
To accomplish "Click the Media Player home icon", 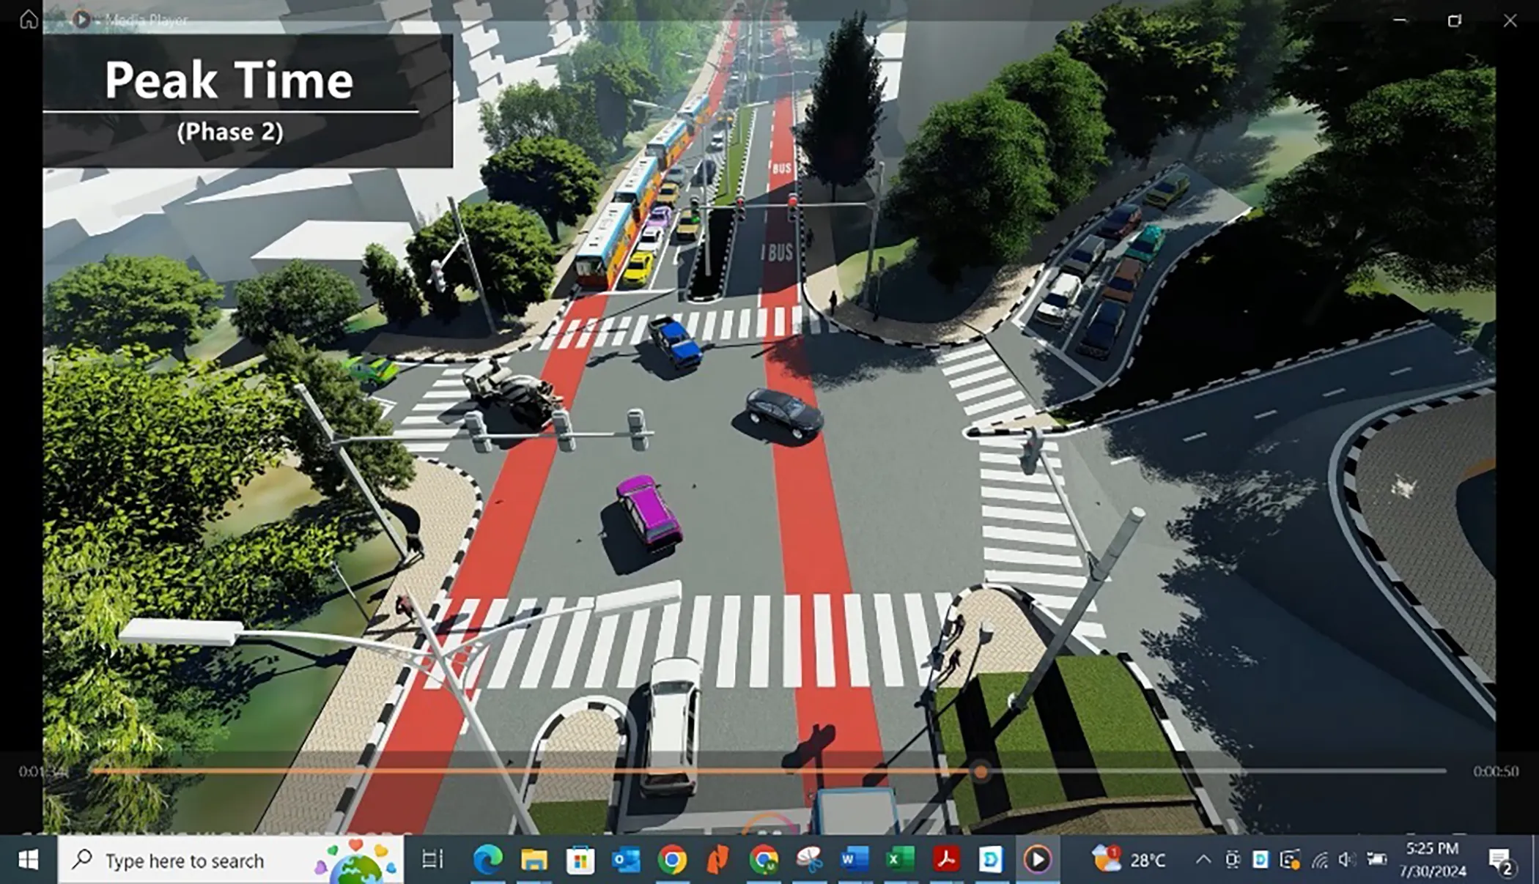I will pos(28,19).
